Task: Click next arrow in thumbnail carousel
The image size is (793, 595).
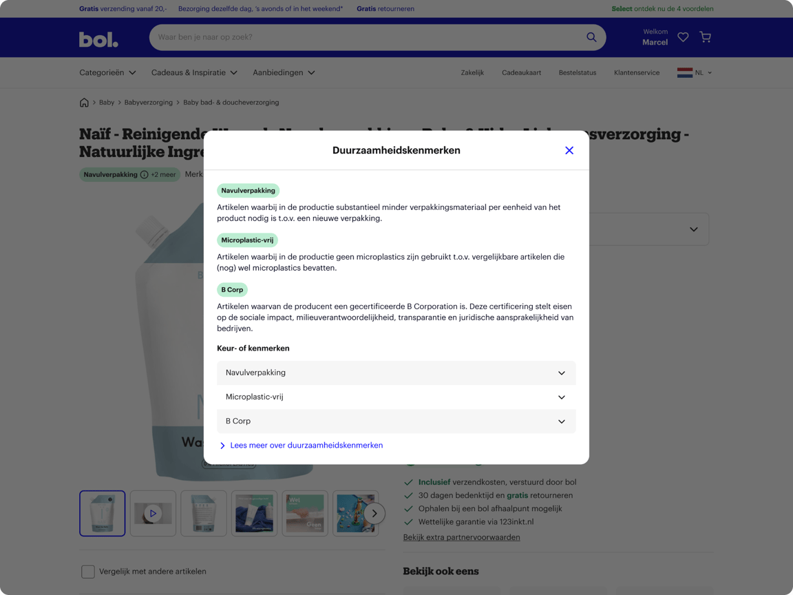Action: tap(374, 513)
